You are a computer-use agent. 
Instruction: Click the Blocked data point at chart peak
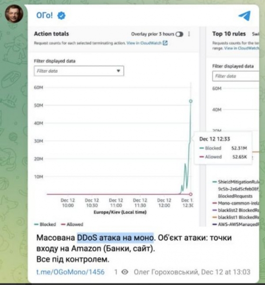click(191, 101)
